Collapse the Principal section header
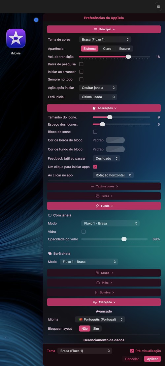Image resolution: width=165 pixels, height=366 pixels. pos(104,29)
